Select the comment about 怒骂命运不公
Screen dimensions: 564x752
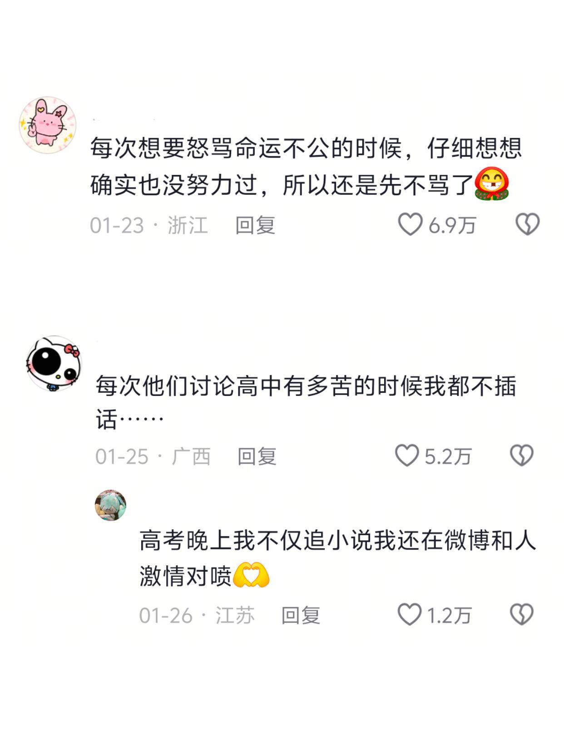pyautogui.click(x=306, y=166)
